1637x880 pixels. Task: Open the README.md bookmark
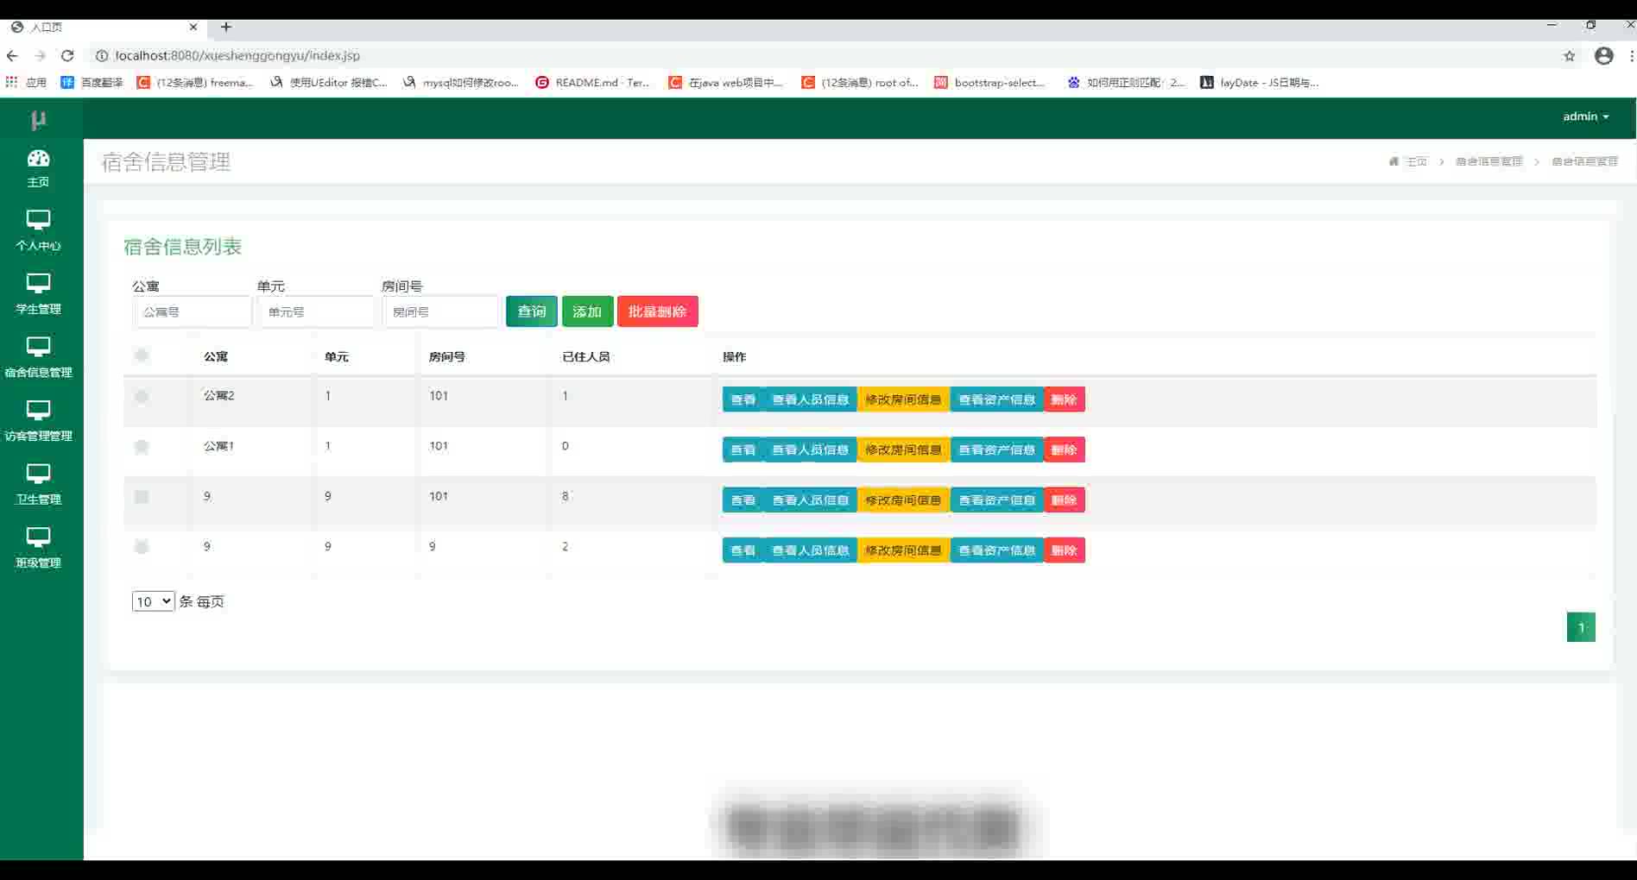coord(592,82)
